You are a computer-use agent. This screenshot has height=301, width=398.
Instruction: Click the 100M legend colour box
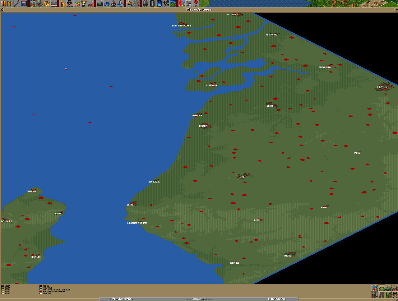3,286
